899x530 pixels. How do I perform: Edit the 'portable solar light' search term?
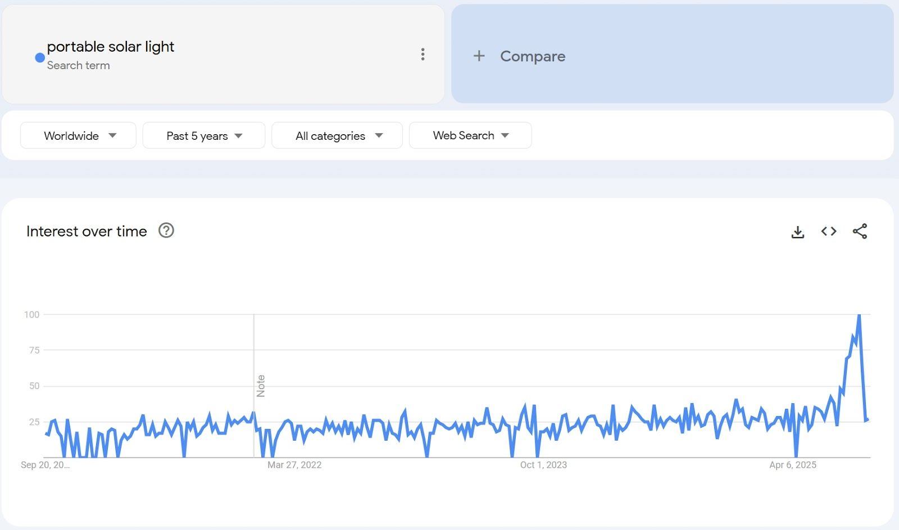coord(111,47)
